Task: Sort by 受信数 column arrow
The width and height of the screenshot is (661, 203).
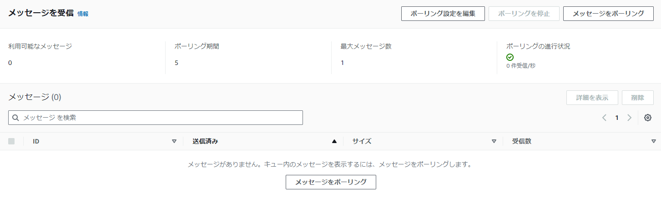Action: pyautogui.click(x=654, y=141)
